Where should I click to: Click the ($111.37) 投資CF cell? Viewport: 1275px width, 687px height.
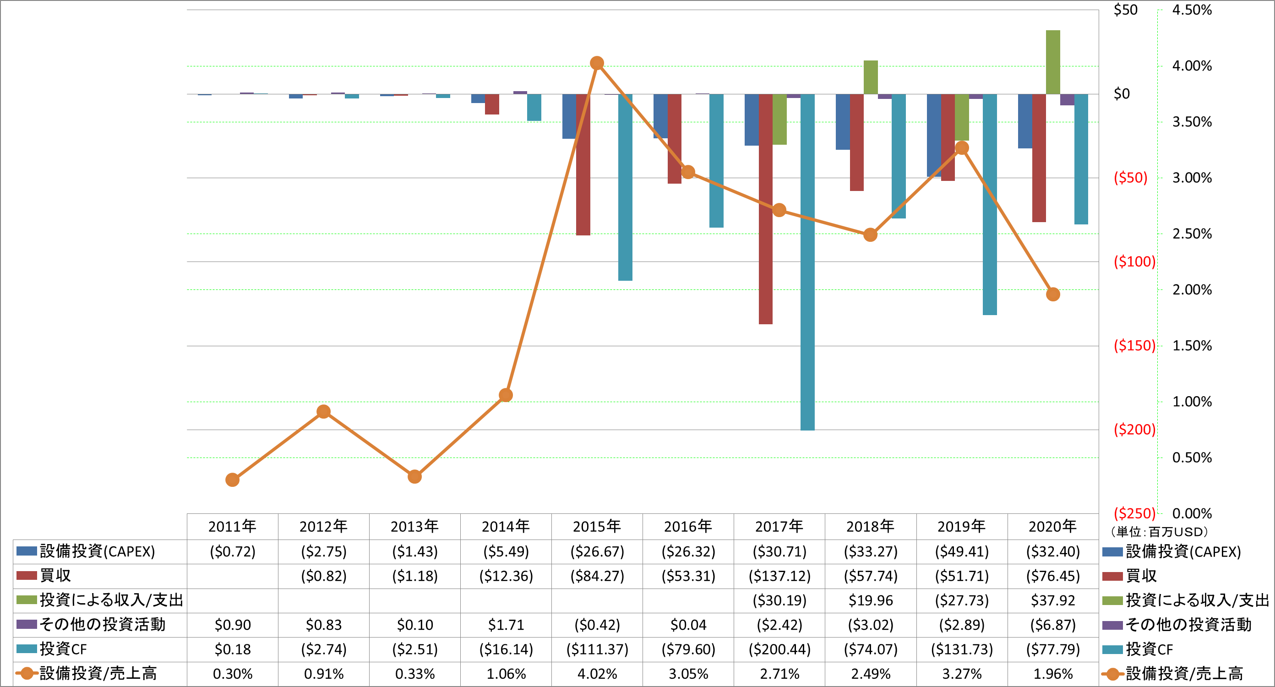click(597, 649)
